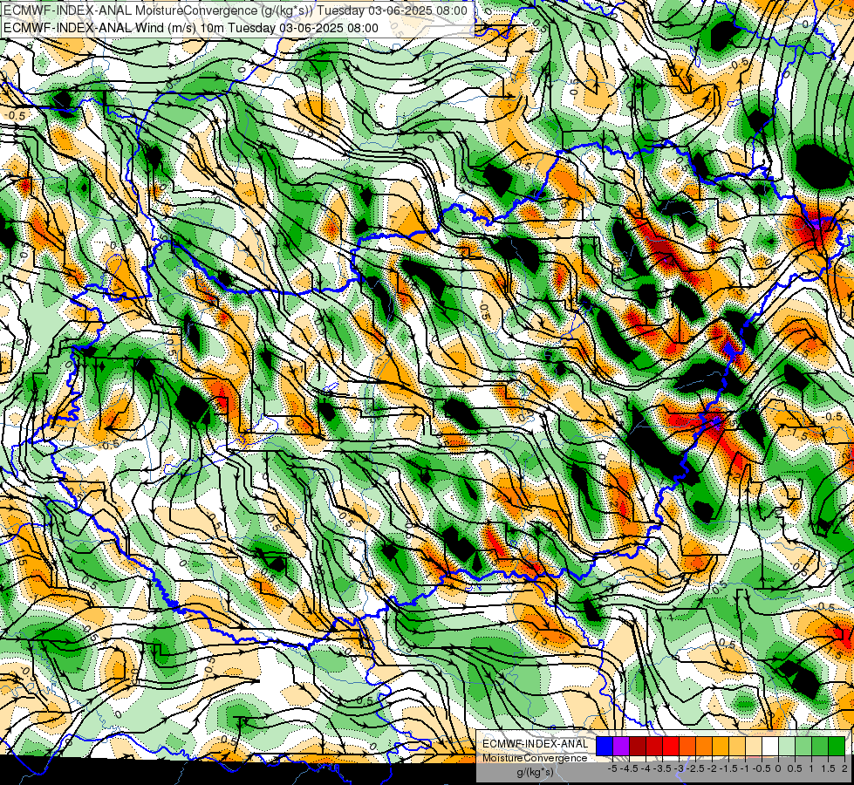Click the Wind (m/s) 10m title line
This screenshot has width=854, height=785.
[x=191, y=27]
